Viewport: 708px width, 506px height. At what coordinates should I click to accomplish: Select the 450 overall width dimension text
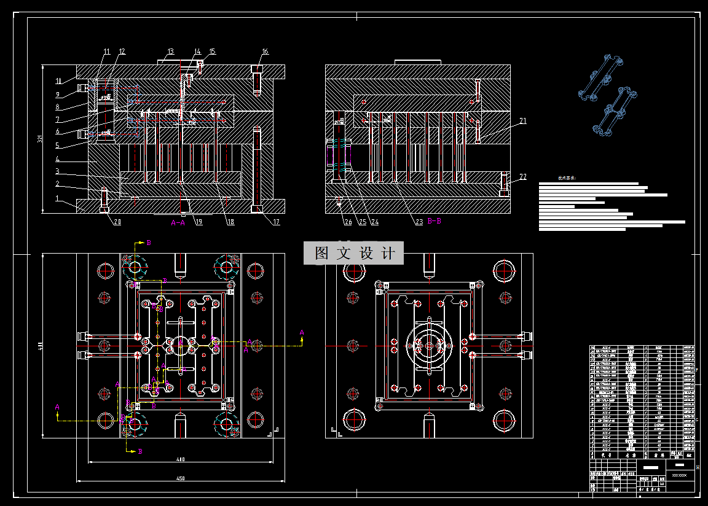tap(180, 478)
